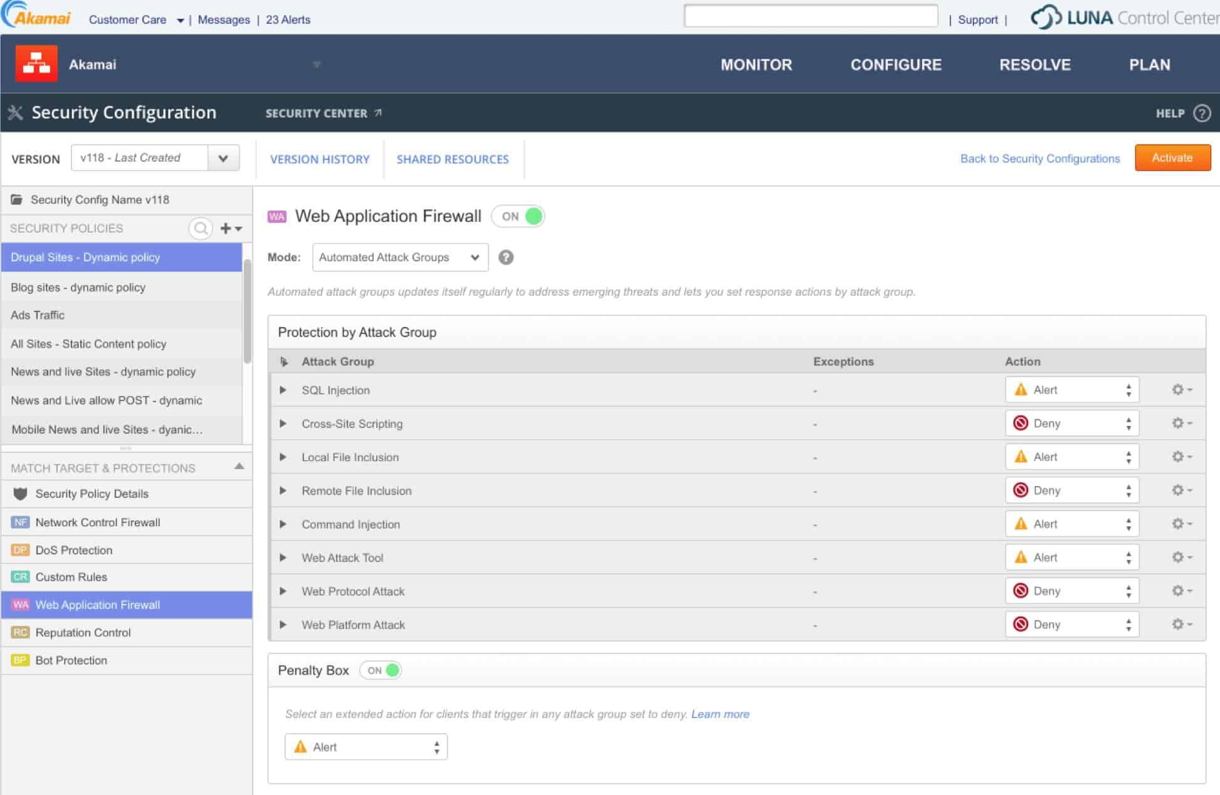The image size is (1220, 795).
Task: Change SQL Injection action dropdown
Action: coord(1071,390)
